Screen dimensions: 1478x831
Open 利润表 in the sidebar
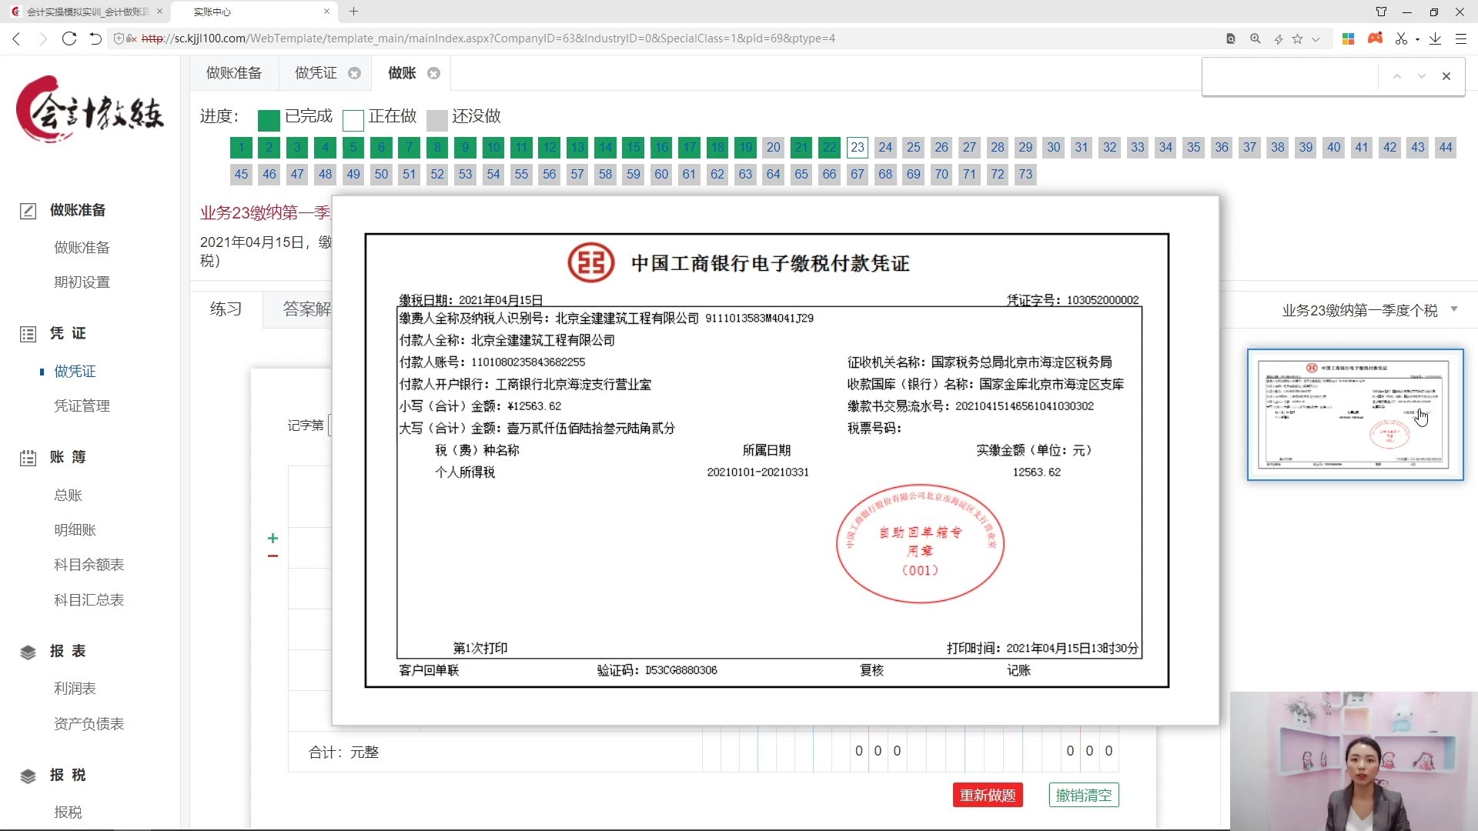pos(75,689)
